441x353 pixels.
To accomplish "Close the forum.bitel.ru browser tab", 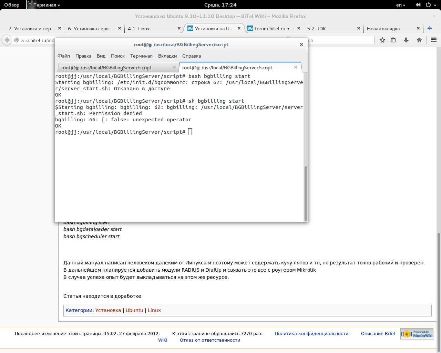I will coord(299,29).
